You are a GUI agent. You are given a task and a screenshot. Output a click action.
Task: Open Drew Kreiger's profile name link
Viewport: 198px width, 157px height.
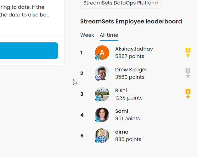131,70
